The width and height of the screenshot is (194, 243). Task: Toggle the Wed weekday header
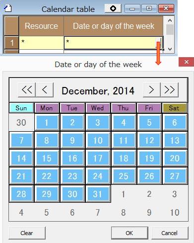98,108
